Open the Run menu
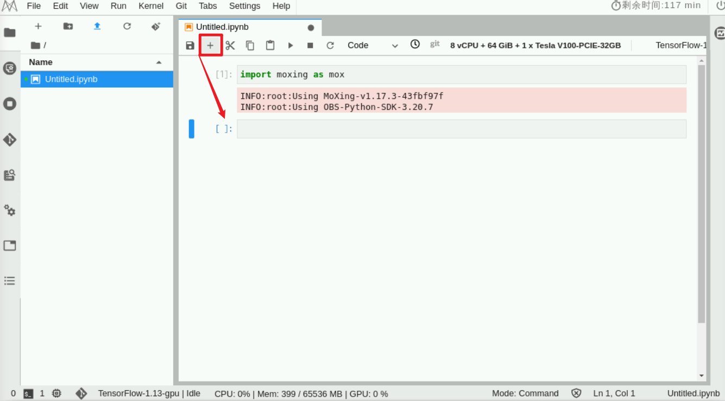This screenshot has width=725, height=401. (x=118, y=6)
